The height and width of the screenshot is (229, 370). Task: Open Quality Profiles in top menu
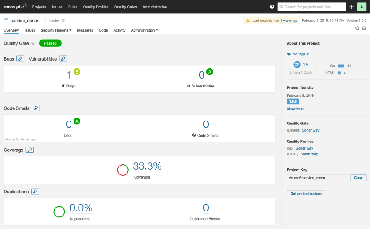tap(96, 7)
